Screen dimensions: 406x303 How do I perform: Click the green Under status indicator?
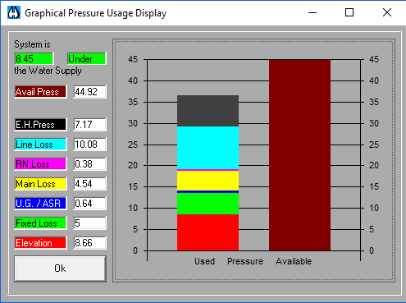point(86,58)
